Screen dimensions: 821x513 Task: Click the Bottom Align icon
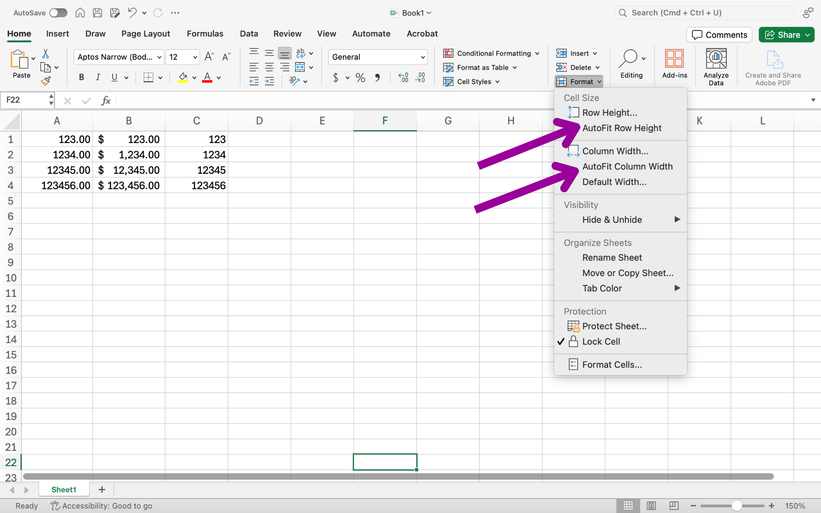click(285, 53)
